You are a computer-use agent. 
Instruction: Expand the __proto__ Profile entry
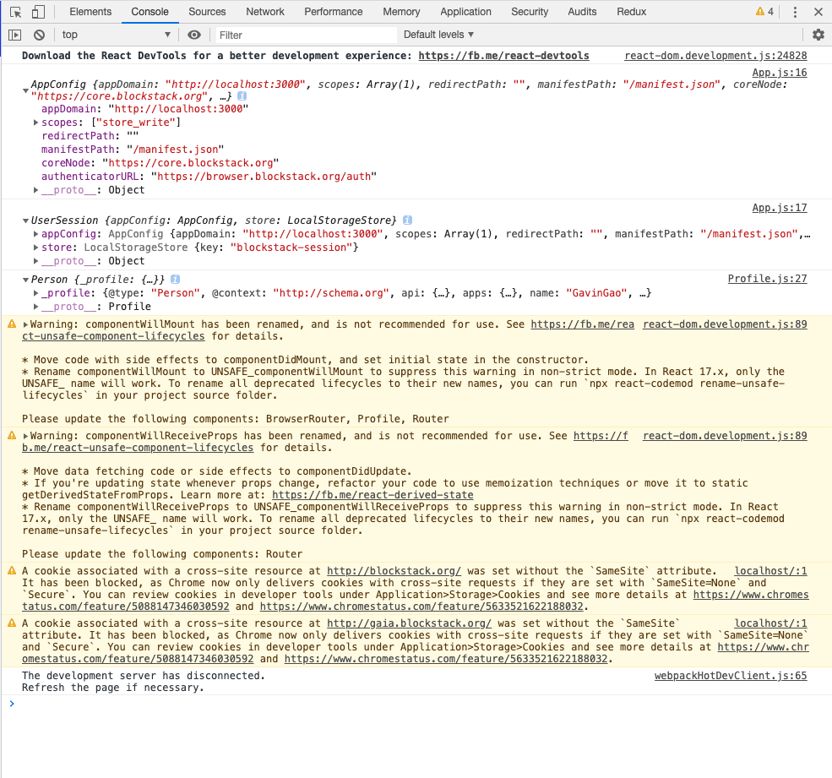point(36,307)
